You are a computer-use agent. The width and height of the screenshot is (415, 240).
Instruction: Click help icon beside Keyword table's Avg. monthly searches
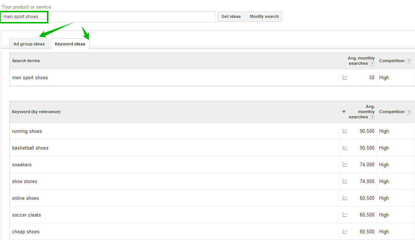point(372,117)
